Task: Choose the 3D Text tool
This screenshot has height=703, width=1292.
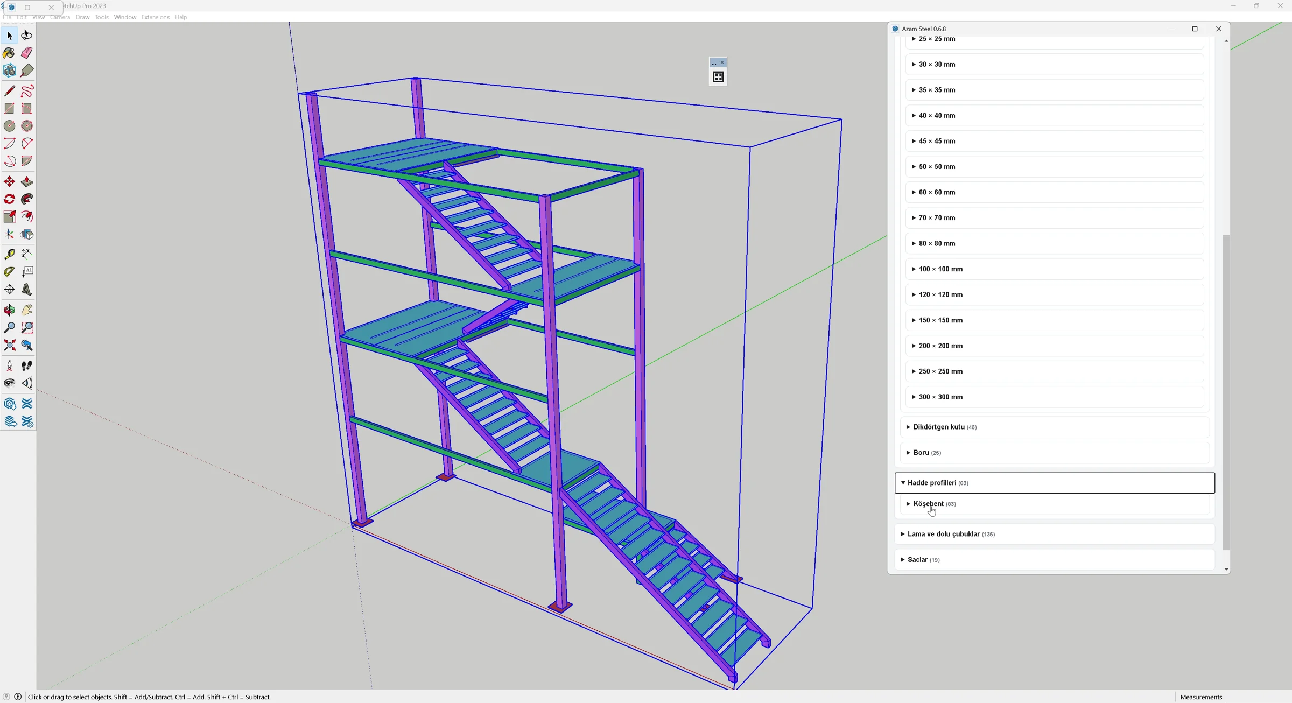Action: click(x=27, y=290)
